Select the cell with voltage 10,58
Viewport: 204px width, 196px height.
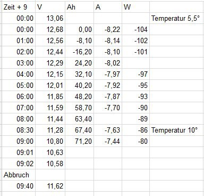(x=50, y=164)
